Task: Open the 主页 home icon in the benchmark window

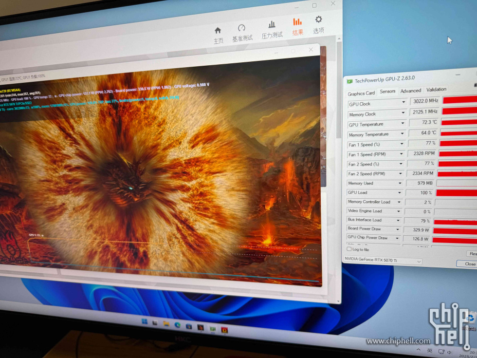Action: click(218, 31)
